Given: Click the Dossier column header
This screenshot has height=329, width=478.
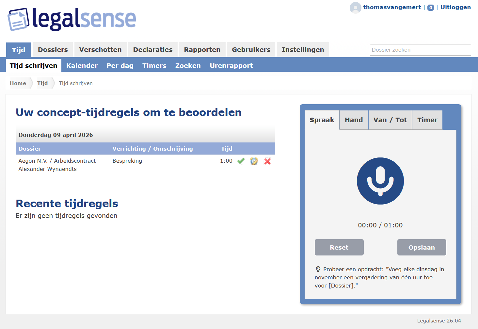Looking at the screenshot, I should (x=30, y=149).
